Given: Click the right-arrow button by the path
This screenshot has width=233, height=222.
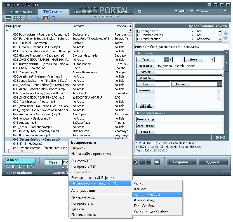Looking at the screenshot, I should coord(135,162).
